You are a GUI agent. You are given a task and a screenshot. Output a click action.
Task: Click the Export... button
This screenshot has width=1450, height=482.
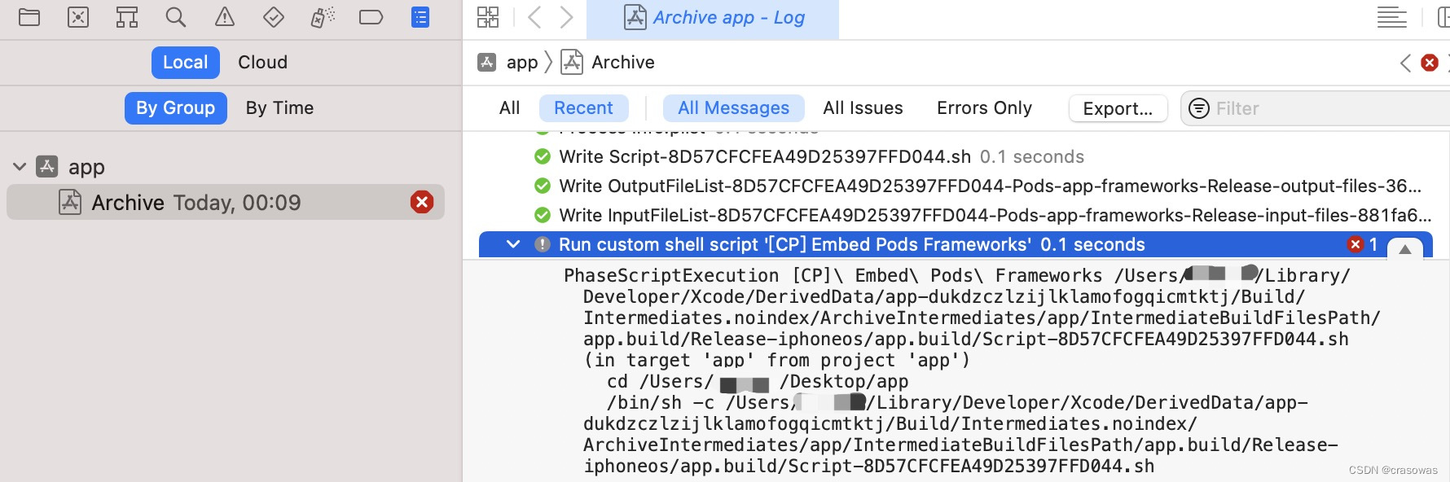1118,108
